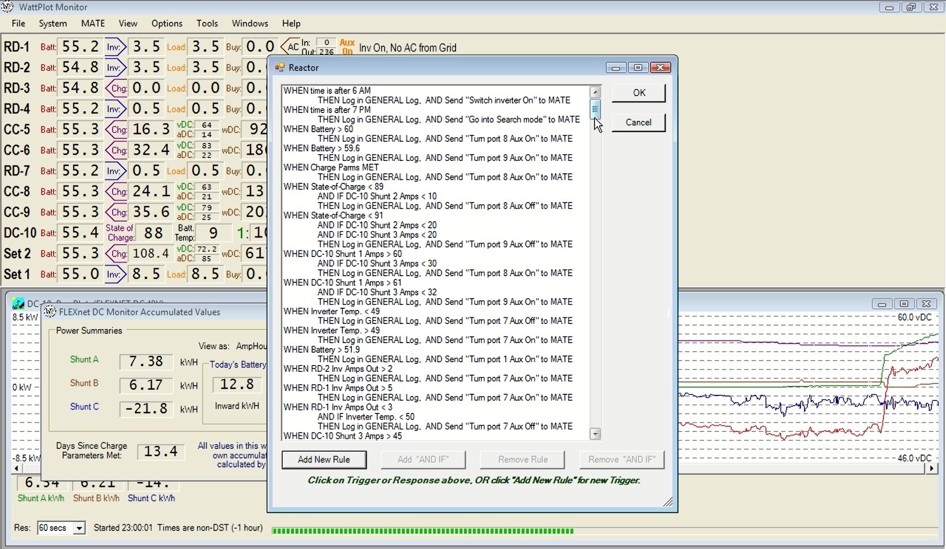Viewport: 946px width, 549px height.
Task: Click the CC-5 Chg arrow icon
Action: point(117,129)
